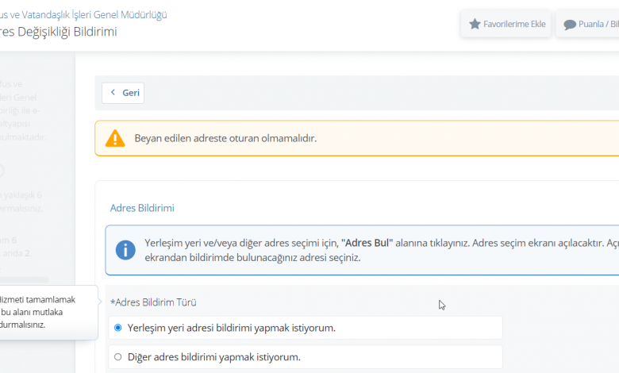Click the blue info circle icon
The width and height of the screenshot is (619, 373).
point(125,250)
